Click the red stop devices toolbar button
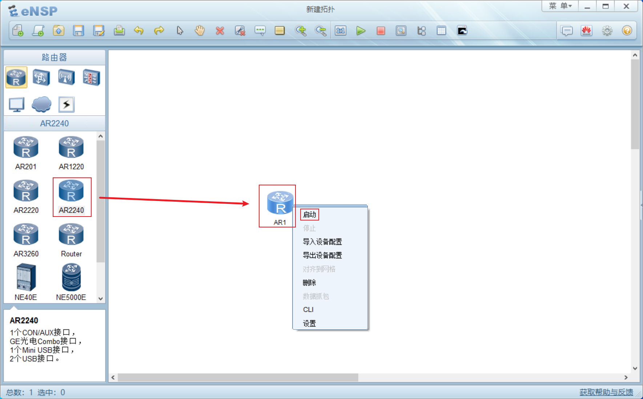This screenshot has height=399, width=643. [381, 31]
